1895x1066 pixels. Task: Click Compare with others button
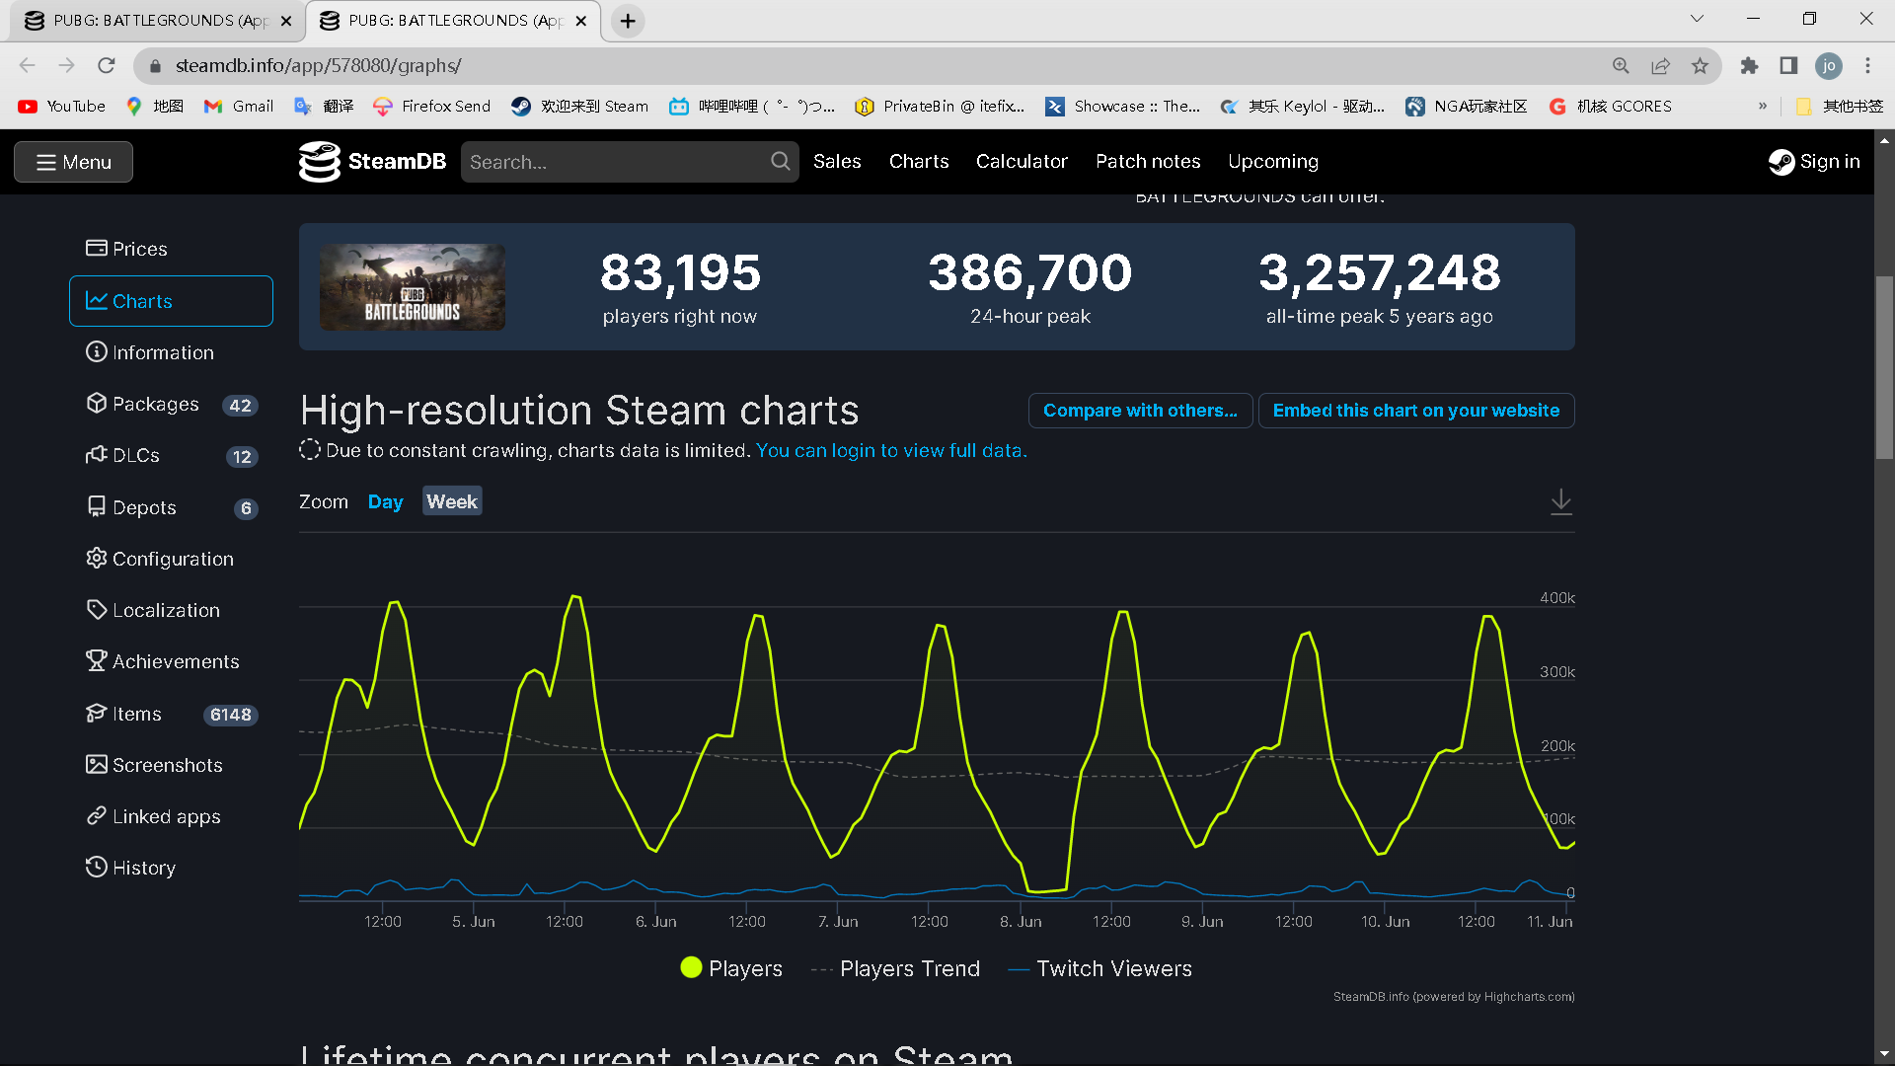tap(1140, 411)
